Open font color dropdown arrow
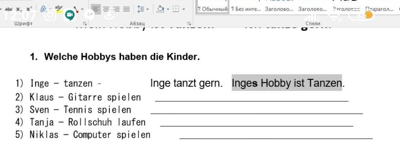Viewport: 400px width, 150px height. pos(82,9)
